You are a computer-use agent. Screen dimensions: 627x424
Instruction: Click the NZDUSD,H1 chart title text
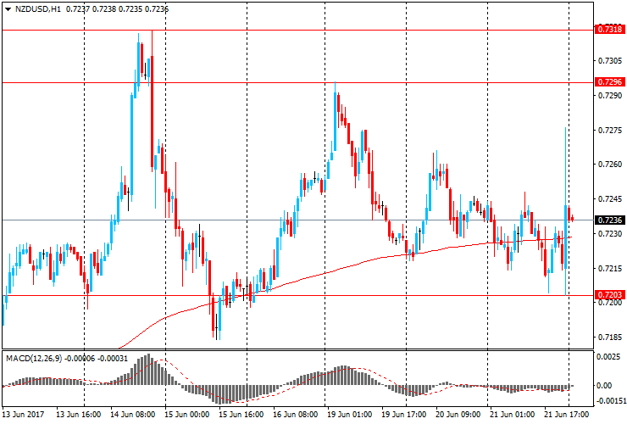pyautogui.click(x=38, y=8)
